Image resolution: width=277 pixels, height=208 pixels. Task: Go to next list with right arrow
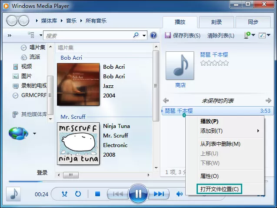pyautogui.click(x=268, y=101)
